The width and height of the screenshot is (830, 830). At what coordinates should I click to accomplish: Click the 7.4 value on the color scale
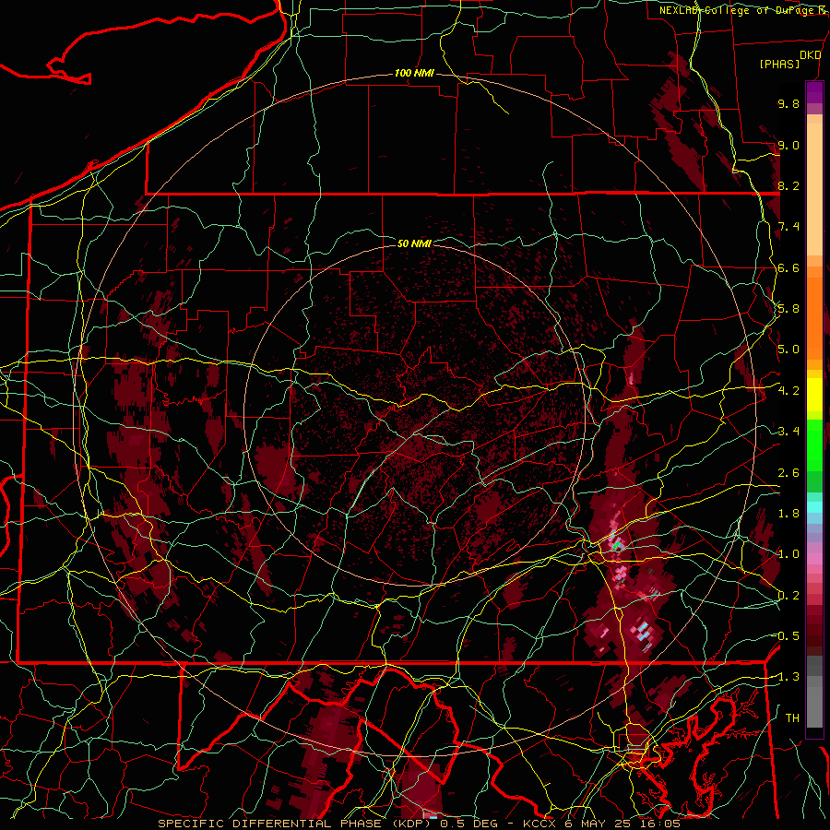click(x=788, y=227)
